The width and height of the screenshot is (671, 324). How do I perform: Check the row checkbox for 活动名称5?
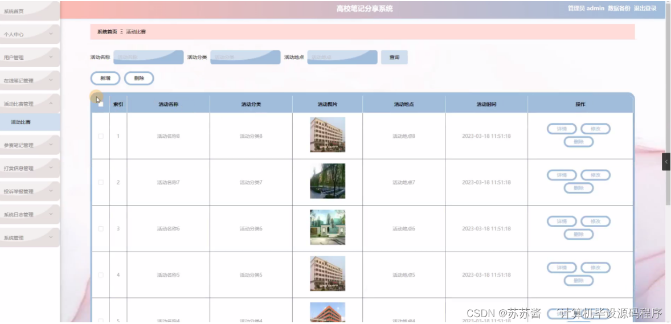point(101,275)
